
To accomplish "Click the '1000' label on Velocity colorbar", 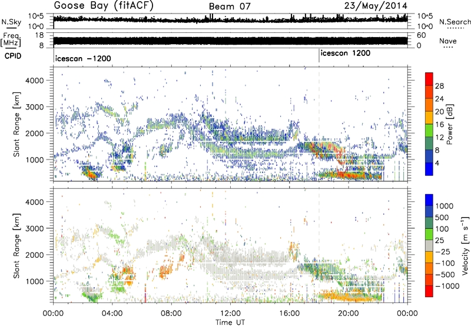I will (445, 206).
